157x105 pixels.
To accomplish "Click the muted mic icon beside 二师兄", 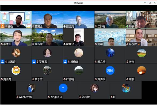I will click(x=96, y=26).
